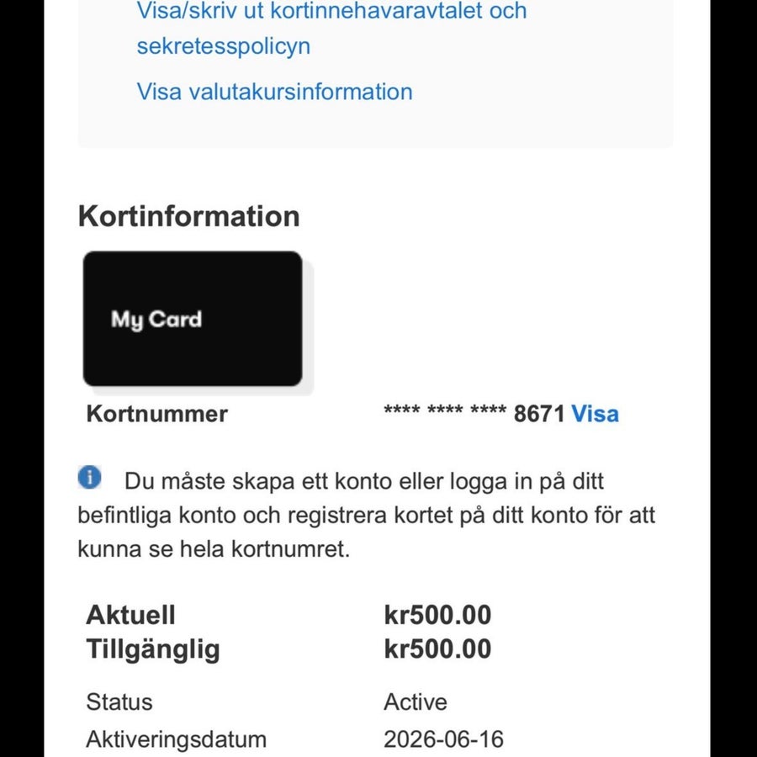Click the Status label
Screen dimensions: 757x757
coord(119,702)
